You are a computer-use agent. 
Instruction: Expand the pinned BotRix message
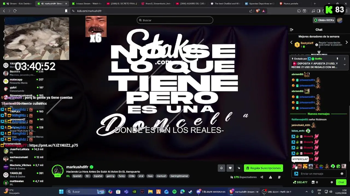click(x=345, y=65)
